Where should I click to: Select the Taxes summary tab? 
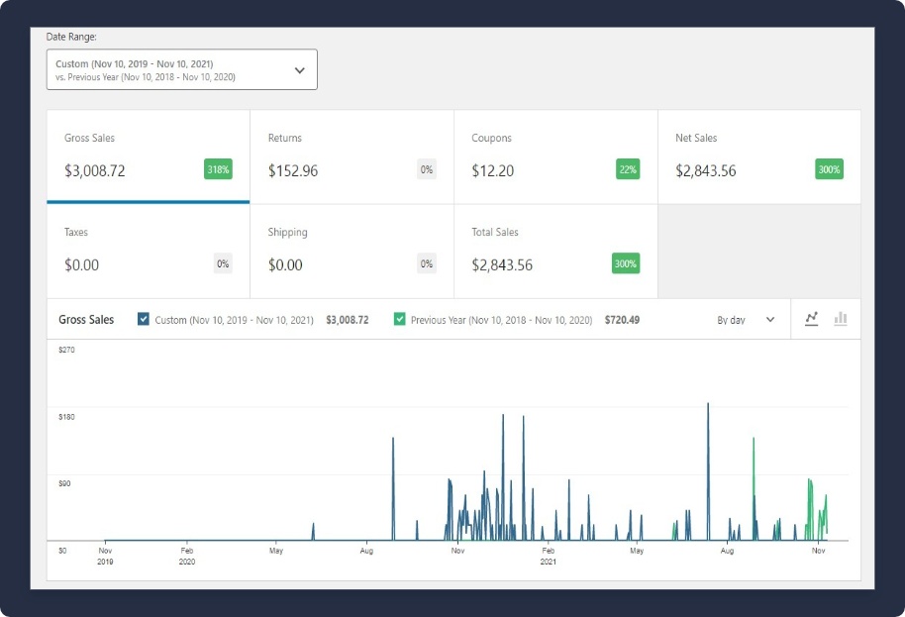pyautogui.click(x=148, y=251)
